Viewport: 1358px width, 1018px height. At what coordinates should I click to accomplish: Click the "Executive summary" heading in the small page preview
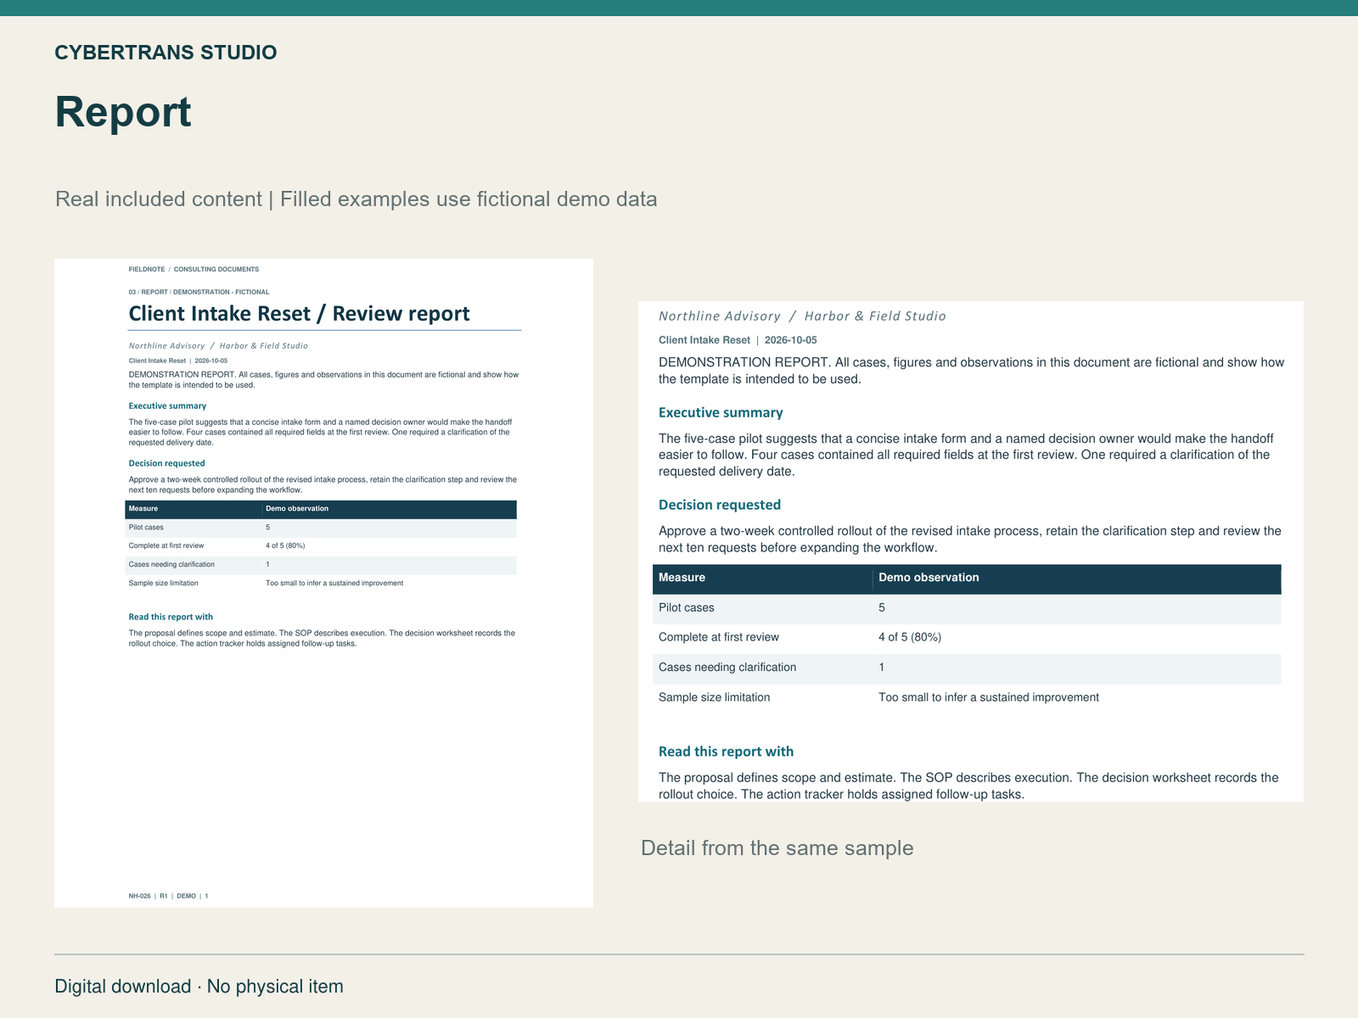pyautogui.click(x=167, y=406)
